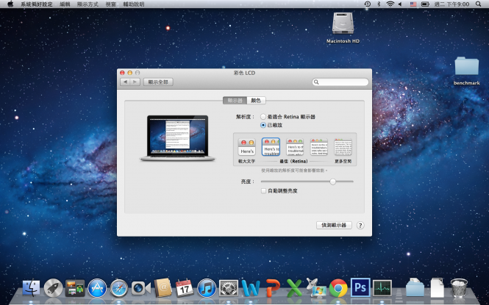Click the menu bar clock 週二 下午9:00
The height and width of the screenshot is (305, 489).
[x=451, y=4]
